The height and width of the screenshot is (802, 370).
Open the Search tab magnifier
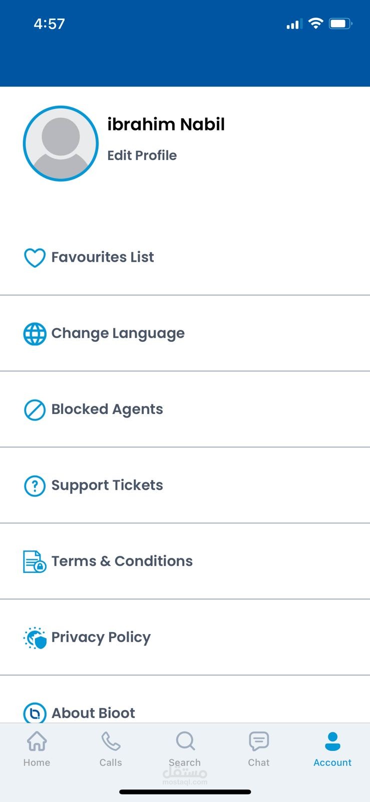tap(185, 742)
